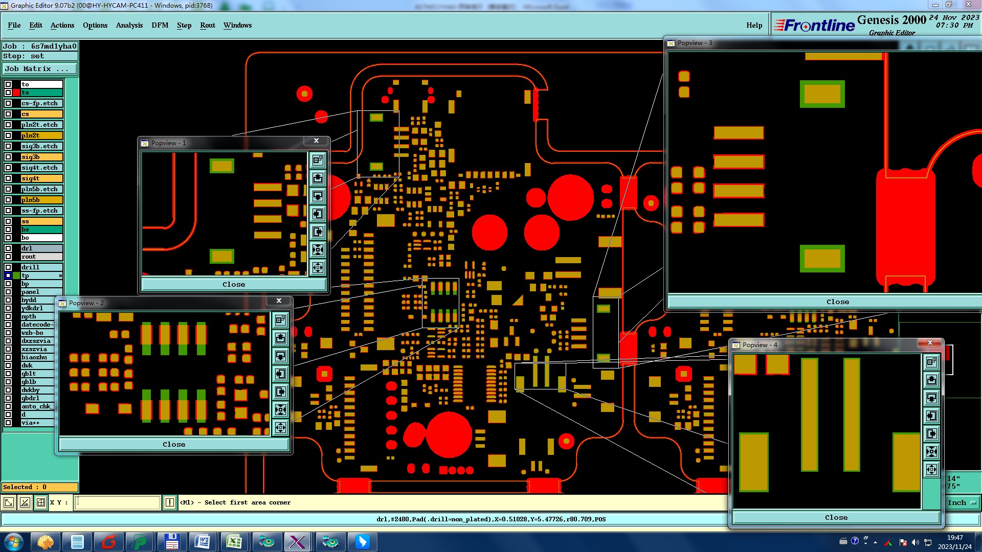This screenshot has height=552, width=982.
Task: Pan down in Popview 1
Action: pyautogui.click(x=318, y=196)
